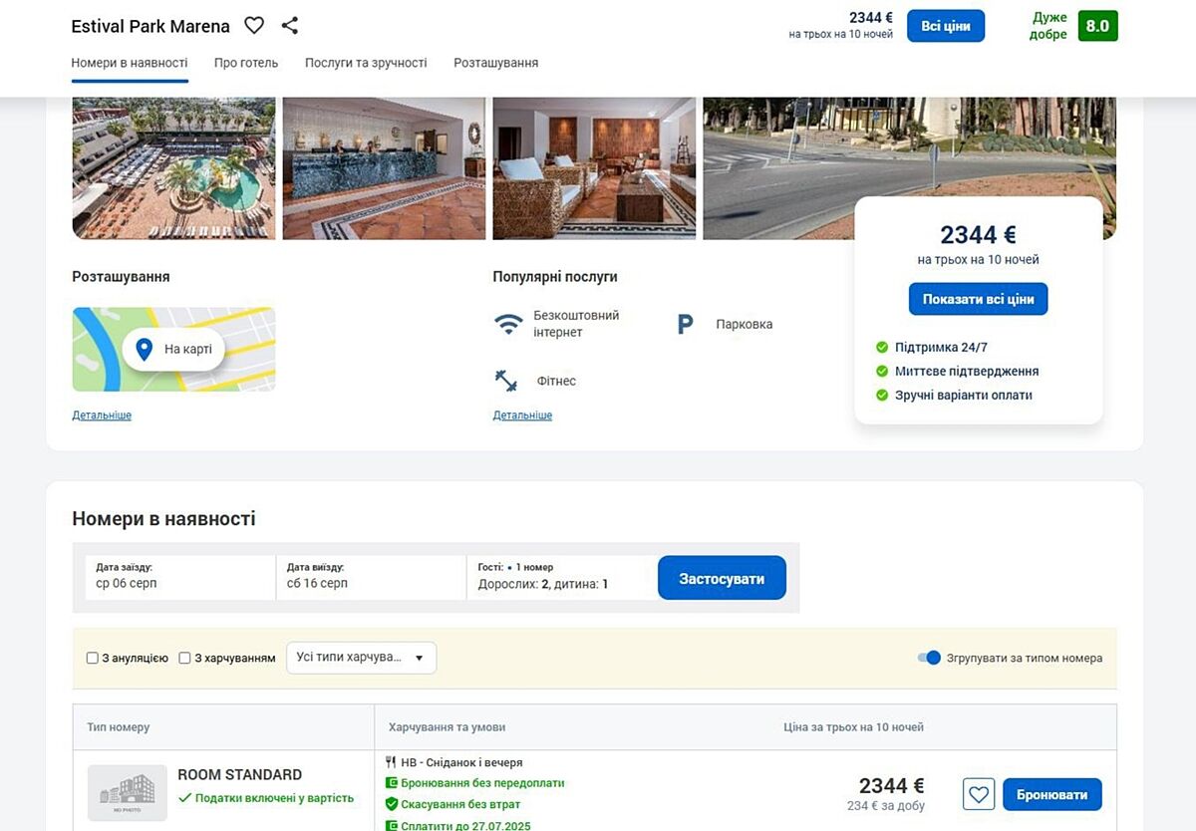Open the guests and rooms selector

tap(561, 577)
